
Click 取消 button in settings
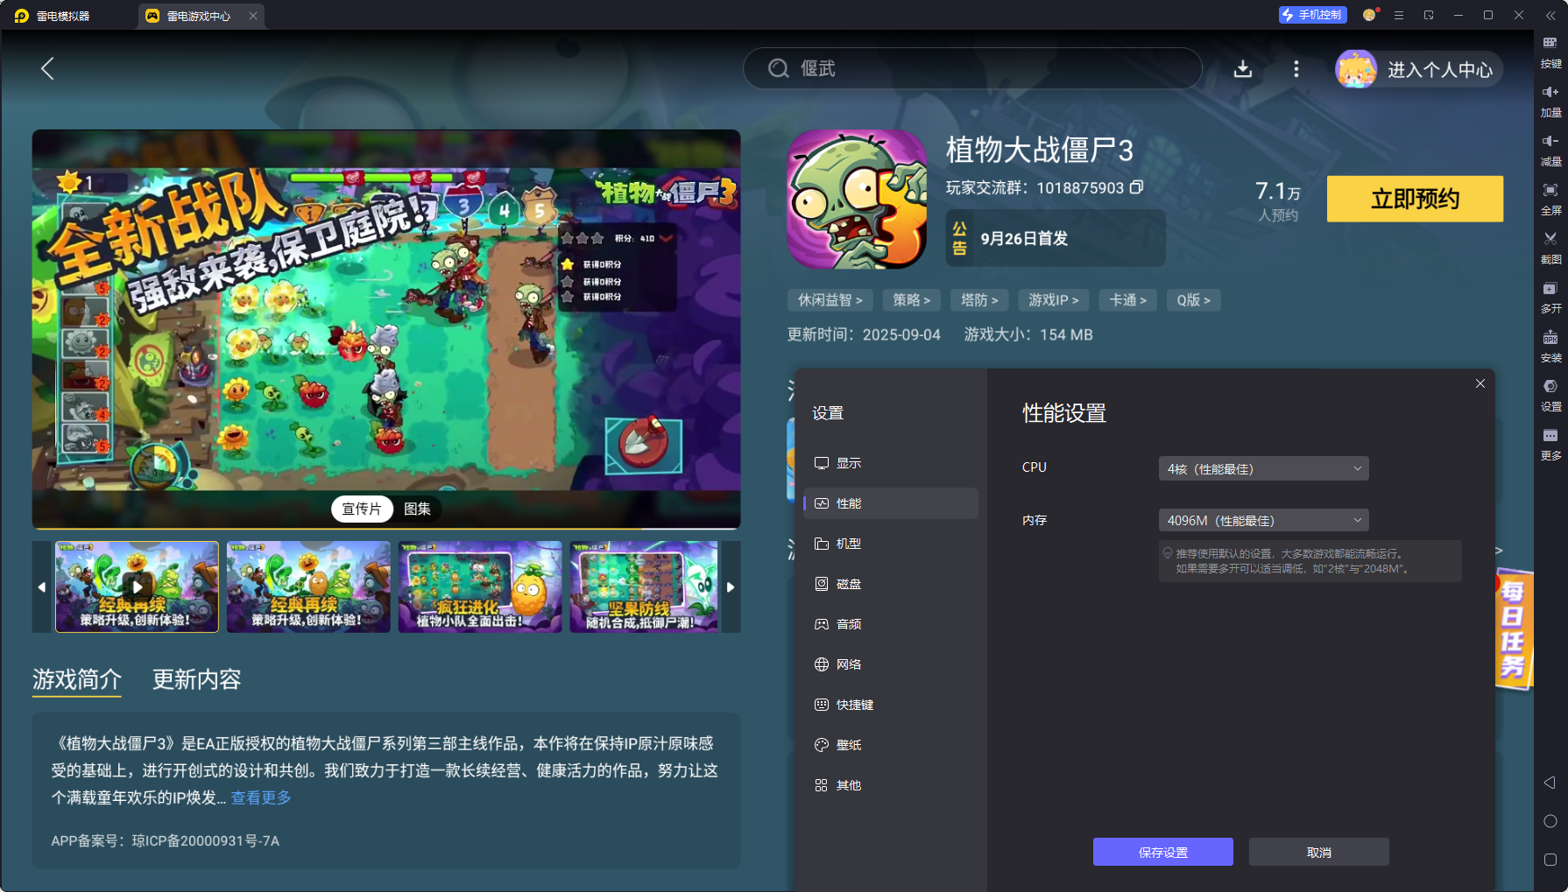click(x=1318, y=852)
